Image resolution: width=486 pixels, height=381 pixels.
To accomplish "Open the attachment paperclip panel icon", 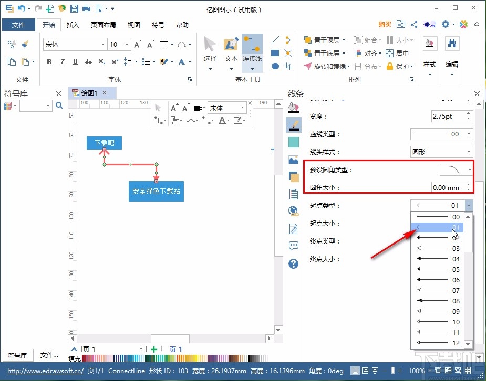I will point(294,229).
